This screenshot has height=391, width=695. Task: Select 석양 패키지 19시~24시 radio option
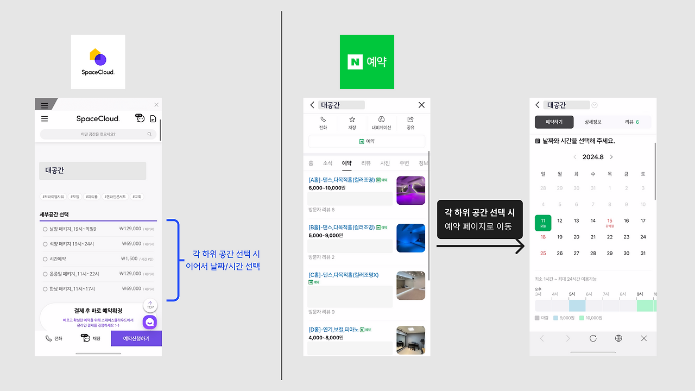tap(45, 244)
